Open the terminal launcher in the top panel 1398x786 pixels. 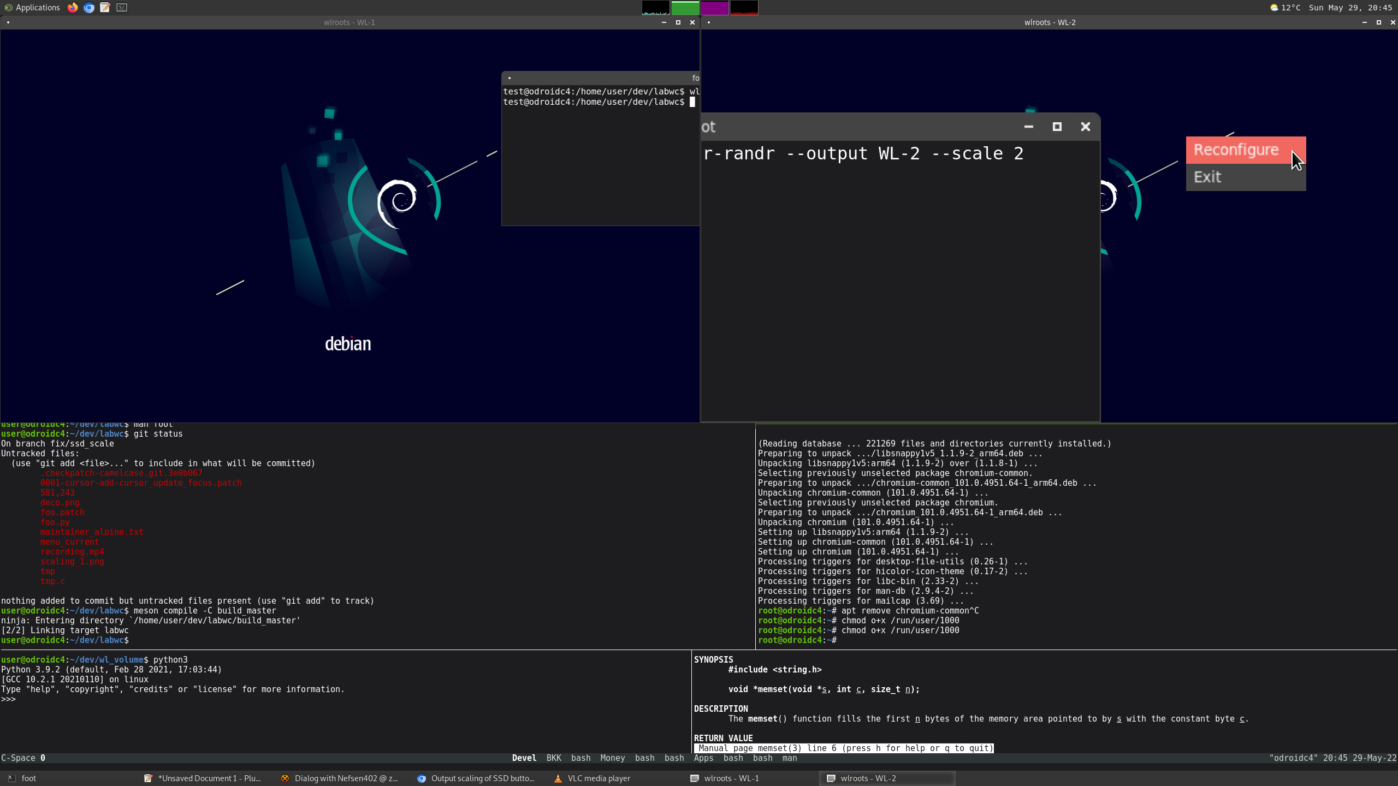120,8
